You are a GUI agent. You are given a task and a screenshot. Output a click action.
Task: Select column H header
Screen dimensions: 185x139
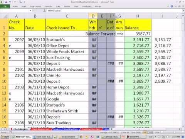point(138,16)
